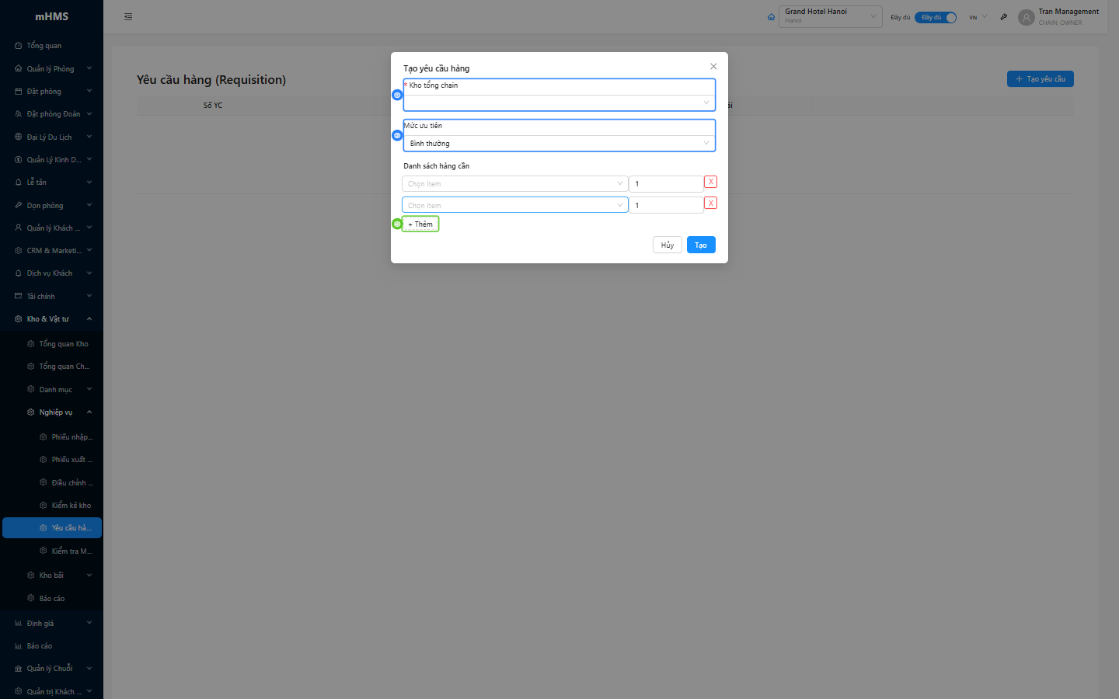Viewport: 1119px width, 699px height.
Task: Open Tổng quan Kho in the sidebar
Action: tap(63, 344)
